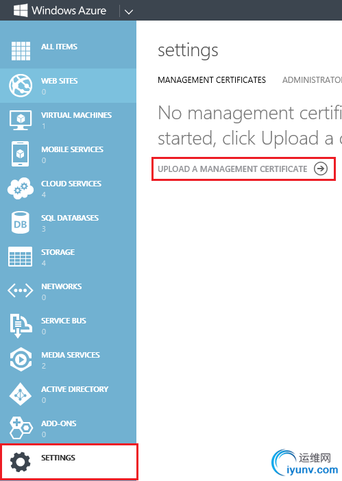Open ALL ITEMS in the sidebar
The image size is (342, 481).
click(x=59, y=47)
